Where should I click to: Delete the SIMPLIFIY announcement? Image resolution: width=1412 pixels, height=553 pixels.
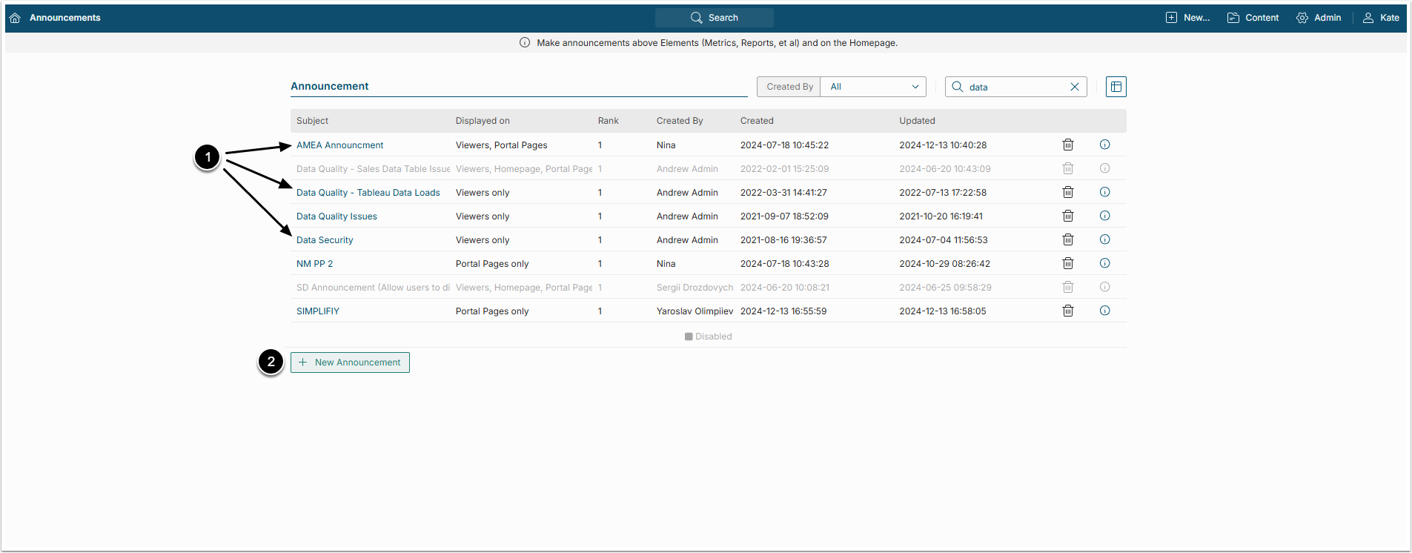pyautogui.click(x=1067, y=311)
